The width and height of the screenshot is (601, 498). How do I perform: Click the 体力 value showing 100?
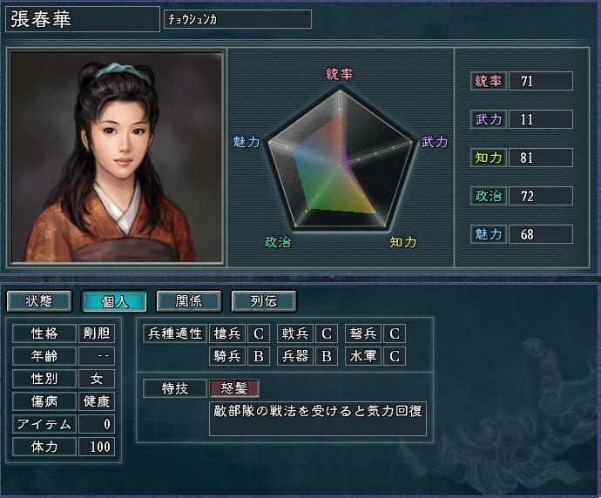tap(97, 447)
